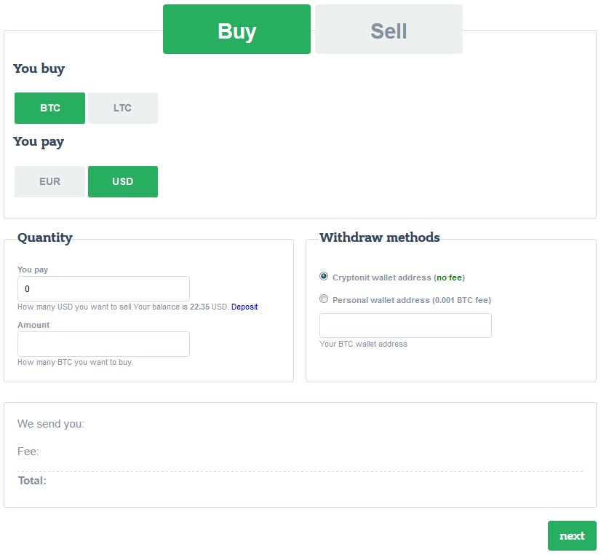Pick EUR as payment currency
This screenshot has height=555, width=601.
(x=49, y=182)
